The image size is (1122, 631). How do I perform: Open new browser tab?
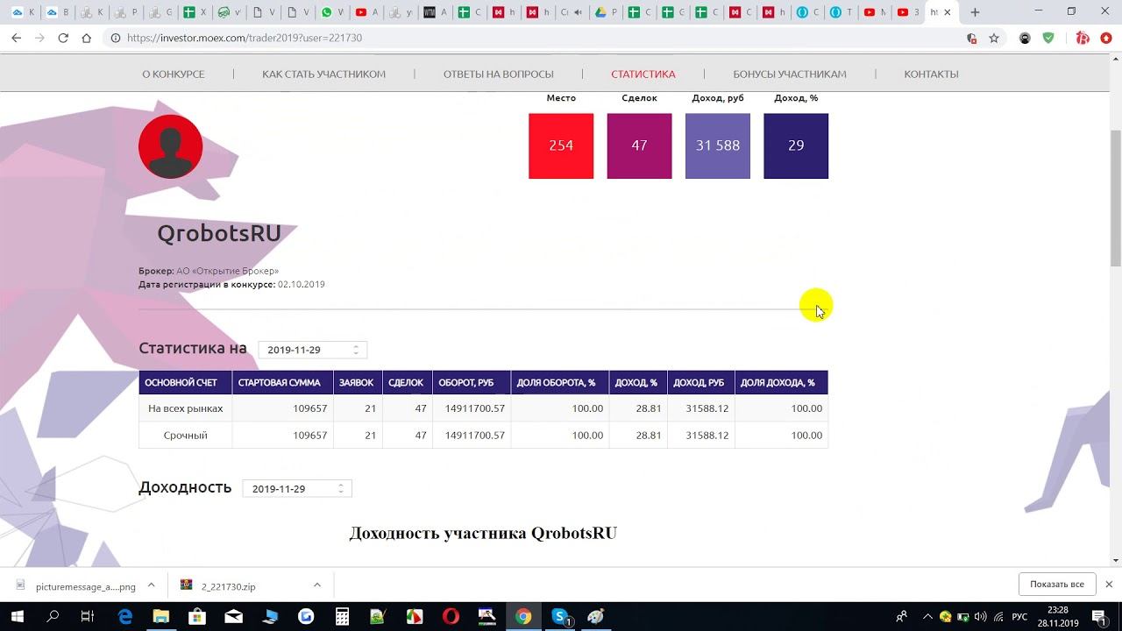coord(975,12)
